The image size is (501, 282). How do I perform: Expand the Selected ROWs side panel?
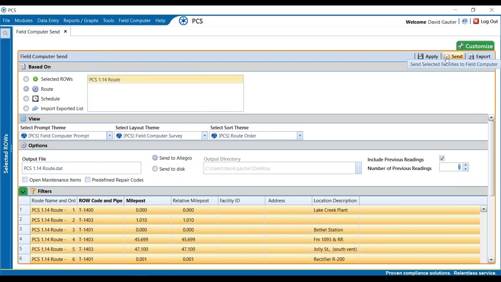pyautogui.click(x=6, y=154)
